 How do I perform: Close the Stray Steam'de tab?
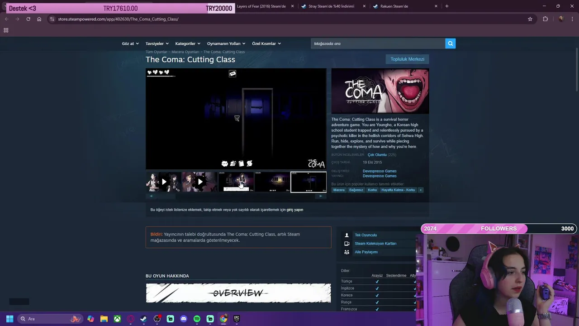[364, 6]
